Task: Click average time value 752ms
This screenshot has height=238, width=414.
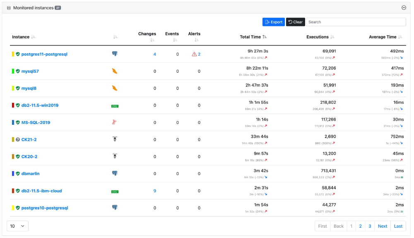Action: click(397, 136)
